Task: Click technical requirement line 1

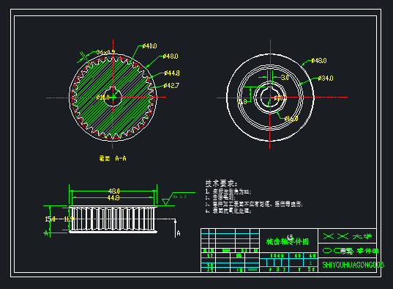Action: [228, 191]
